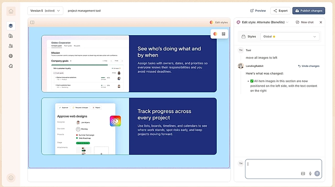The width and height of the screenshot is (335, 187).
Task: Select the Globex Corporation goals image
Action: point(85,64)
